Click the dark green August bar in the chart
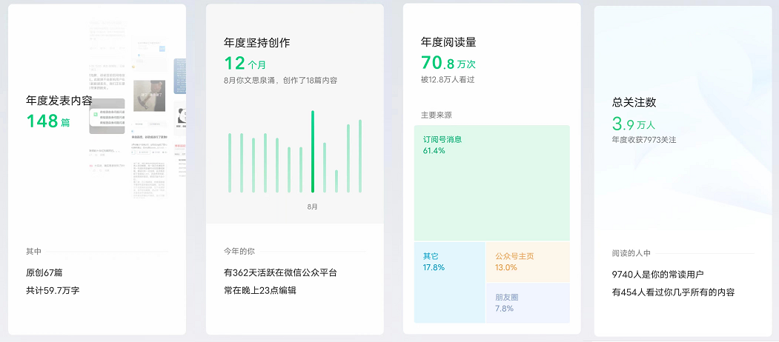Image resolution: width=779 pixels, height=342 pixels. click(313, 152)
